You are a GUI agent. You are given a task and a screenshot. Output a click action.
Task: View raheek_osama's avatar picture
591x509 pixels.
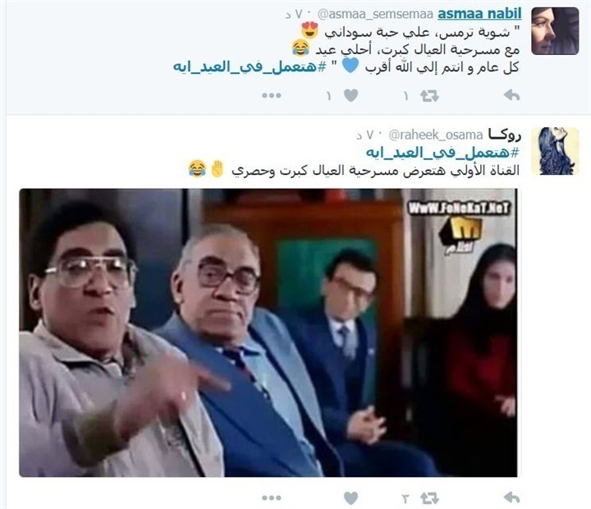tap(555, 151)
